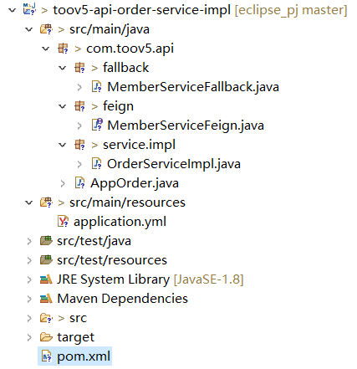The image size is (357, 369).
Task: Click the feign package icon
Action: tap(79, 106)
